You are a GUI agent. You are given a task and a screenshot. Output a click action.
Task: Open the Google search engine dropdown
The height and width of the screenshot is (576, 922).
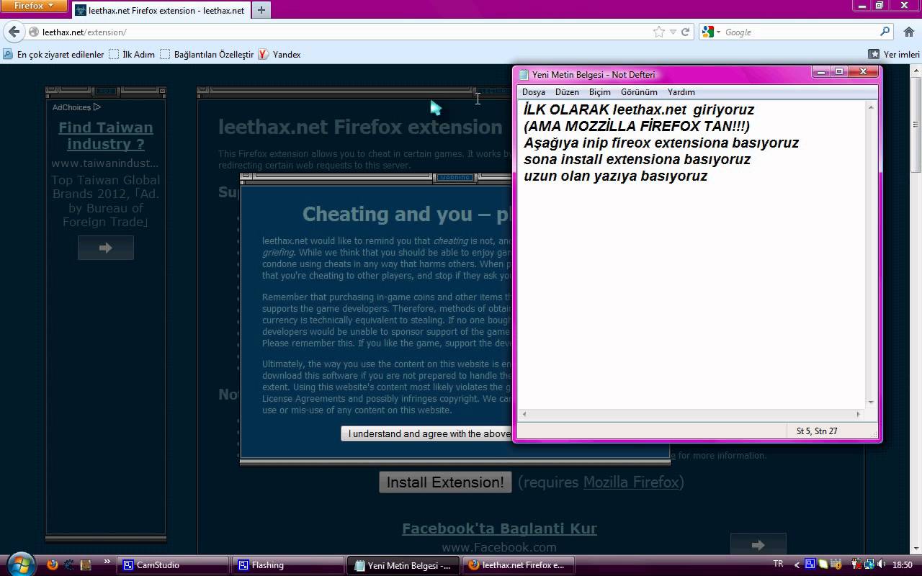click(711, 32)
